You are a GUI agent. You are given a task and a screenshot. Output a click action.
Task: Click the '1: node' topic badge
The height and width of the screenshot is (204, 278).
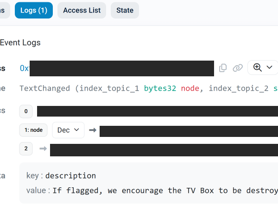coord(33,130)
